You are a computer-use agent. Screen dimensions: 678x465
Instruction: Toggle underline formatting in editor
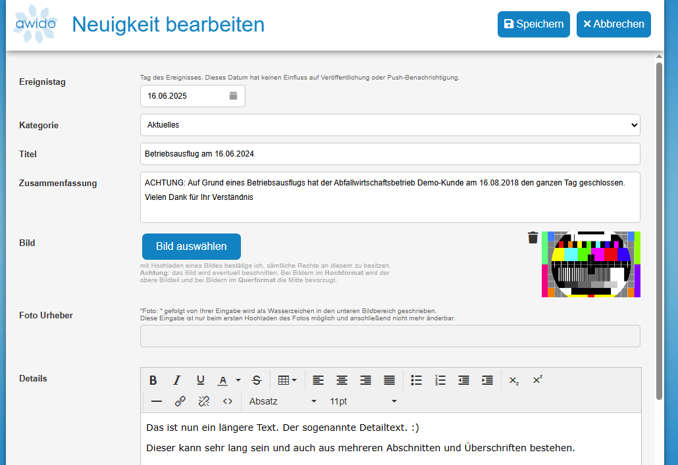(201, 380)
